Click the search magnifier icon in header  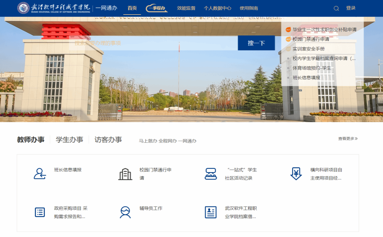(336, 8)
